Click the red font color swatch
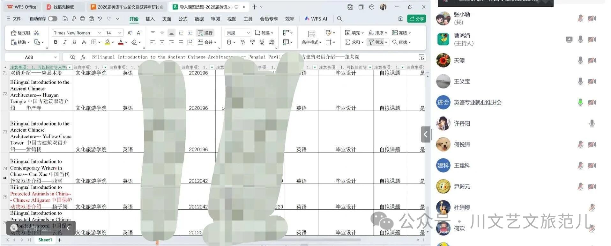The image size is (611, 246). click(x=121, y=42)
